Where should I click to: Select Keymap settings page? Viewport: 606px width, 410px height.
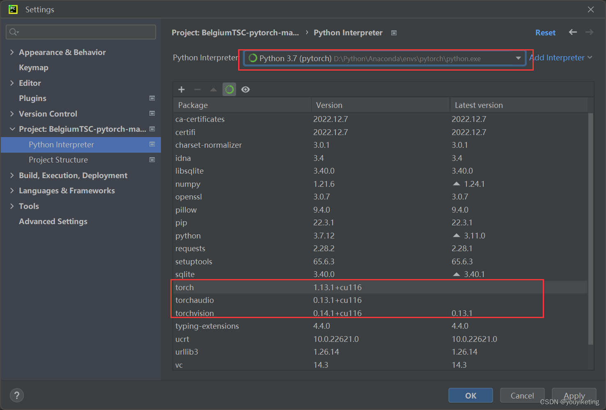34,68
